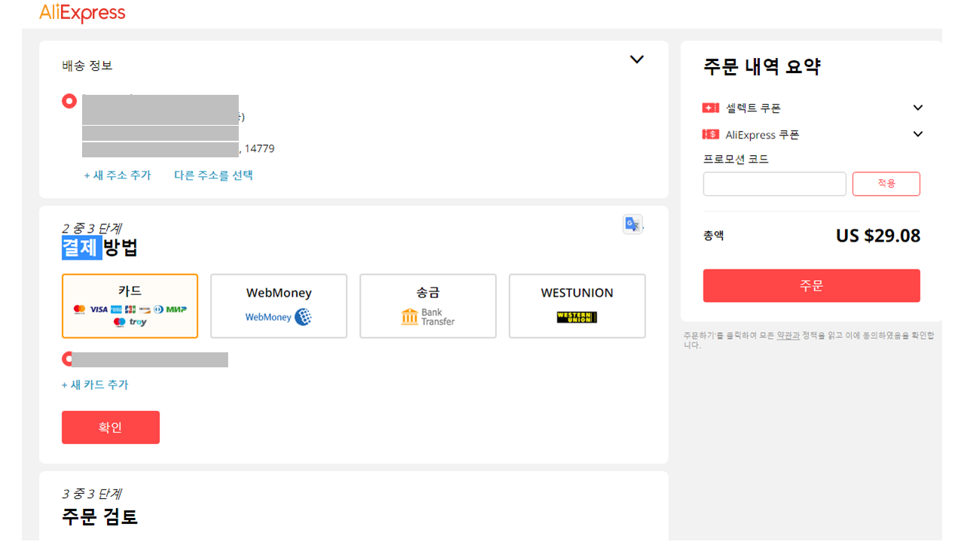Choose the 카드 payment method
964x542 pixels.
[x=130, y=306]
